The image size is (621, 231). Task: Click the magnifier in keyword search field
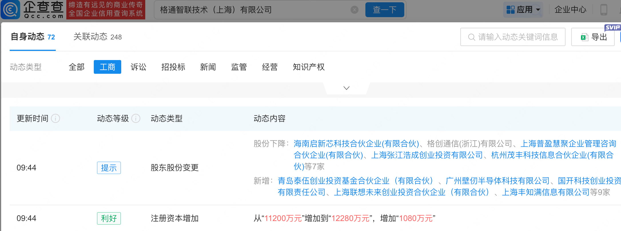pyautogui.click(x=471, y=37)
